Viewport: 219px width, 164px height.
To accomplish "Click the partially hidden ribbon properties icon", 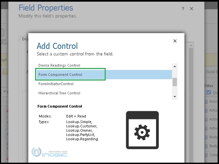I will click(3, 33).
